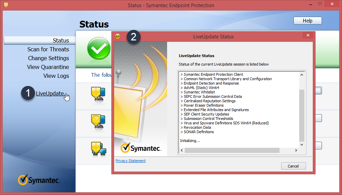Close the Symantec Endpoint Protection window
The image size is (342, 195).
(332, 4)
